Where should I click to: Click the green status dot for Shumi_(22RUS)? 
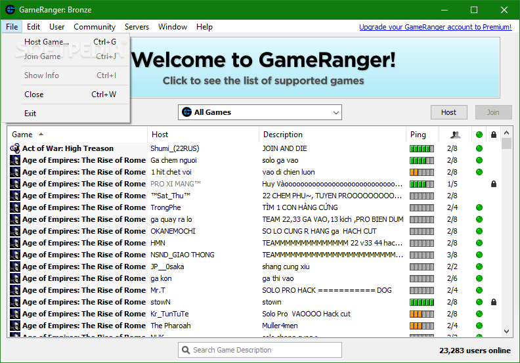tap(479, 148)
